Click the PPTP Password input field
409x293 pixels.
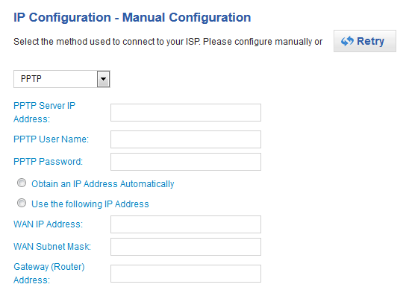[185, 162]
